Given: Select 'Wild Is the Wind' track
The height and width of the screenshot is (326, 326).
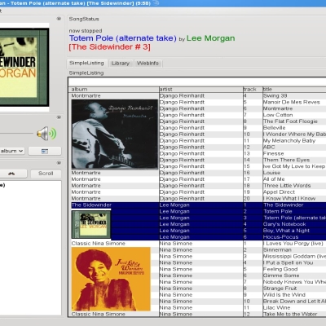Looking at the screenshot, I should point(284,295).
